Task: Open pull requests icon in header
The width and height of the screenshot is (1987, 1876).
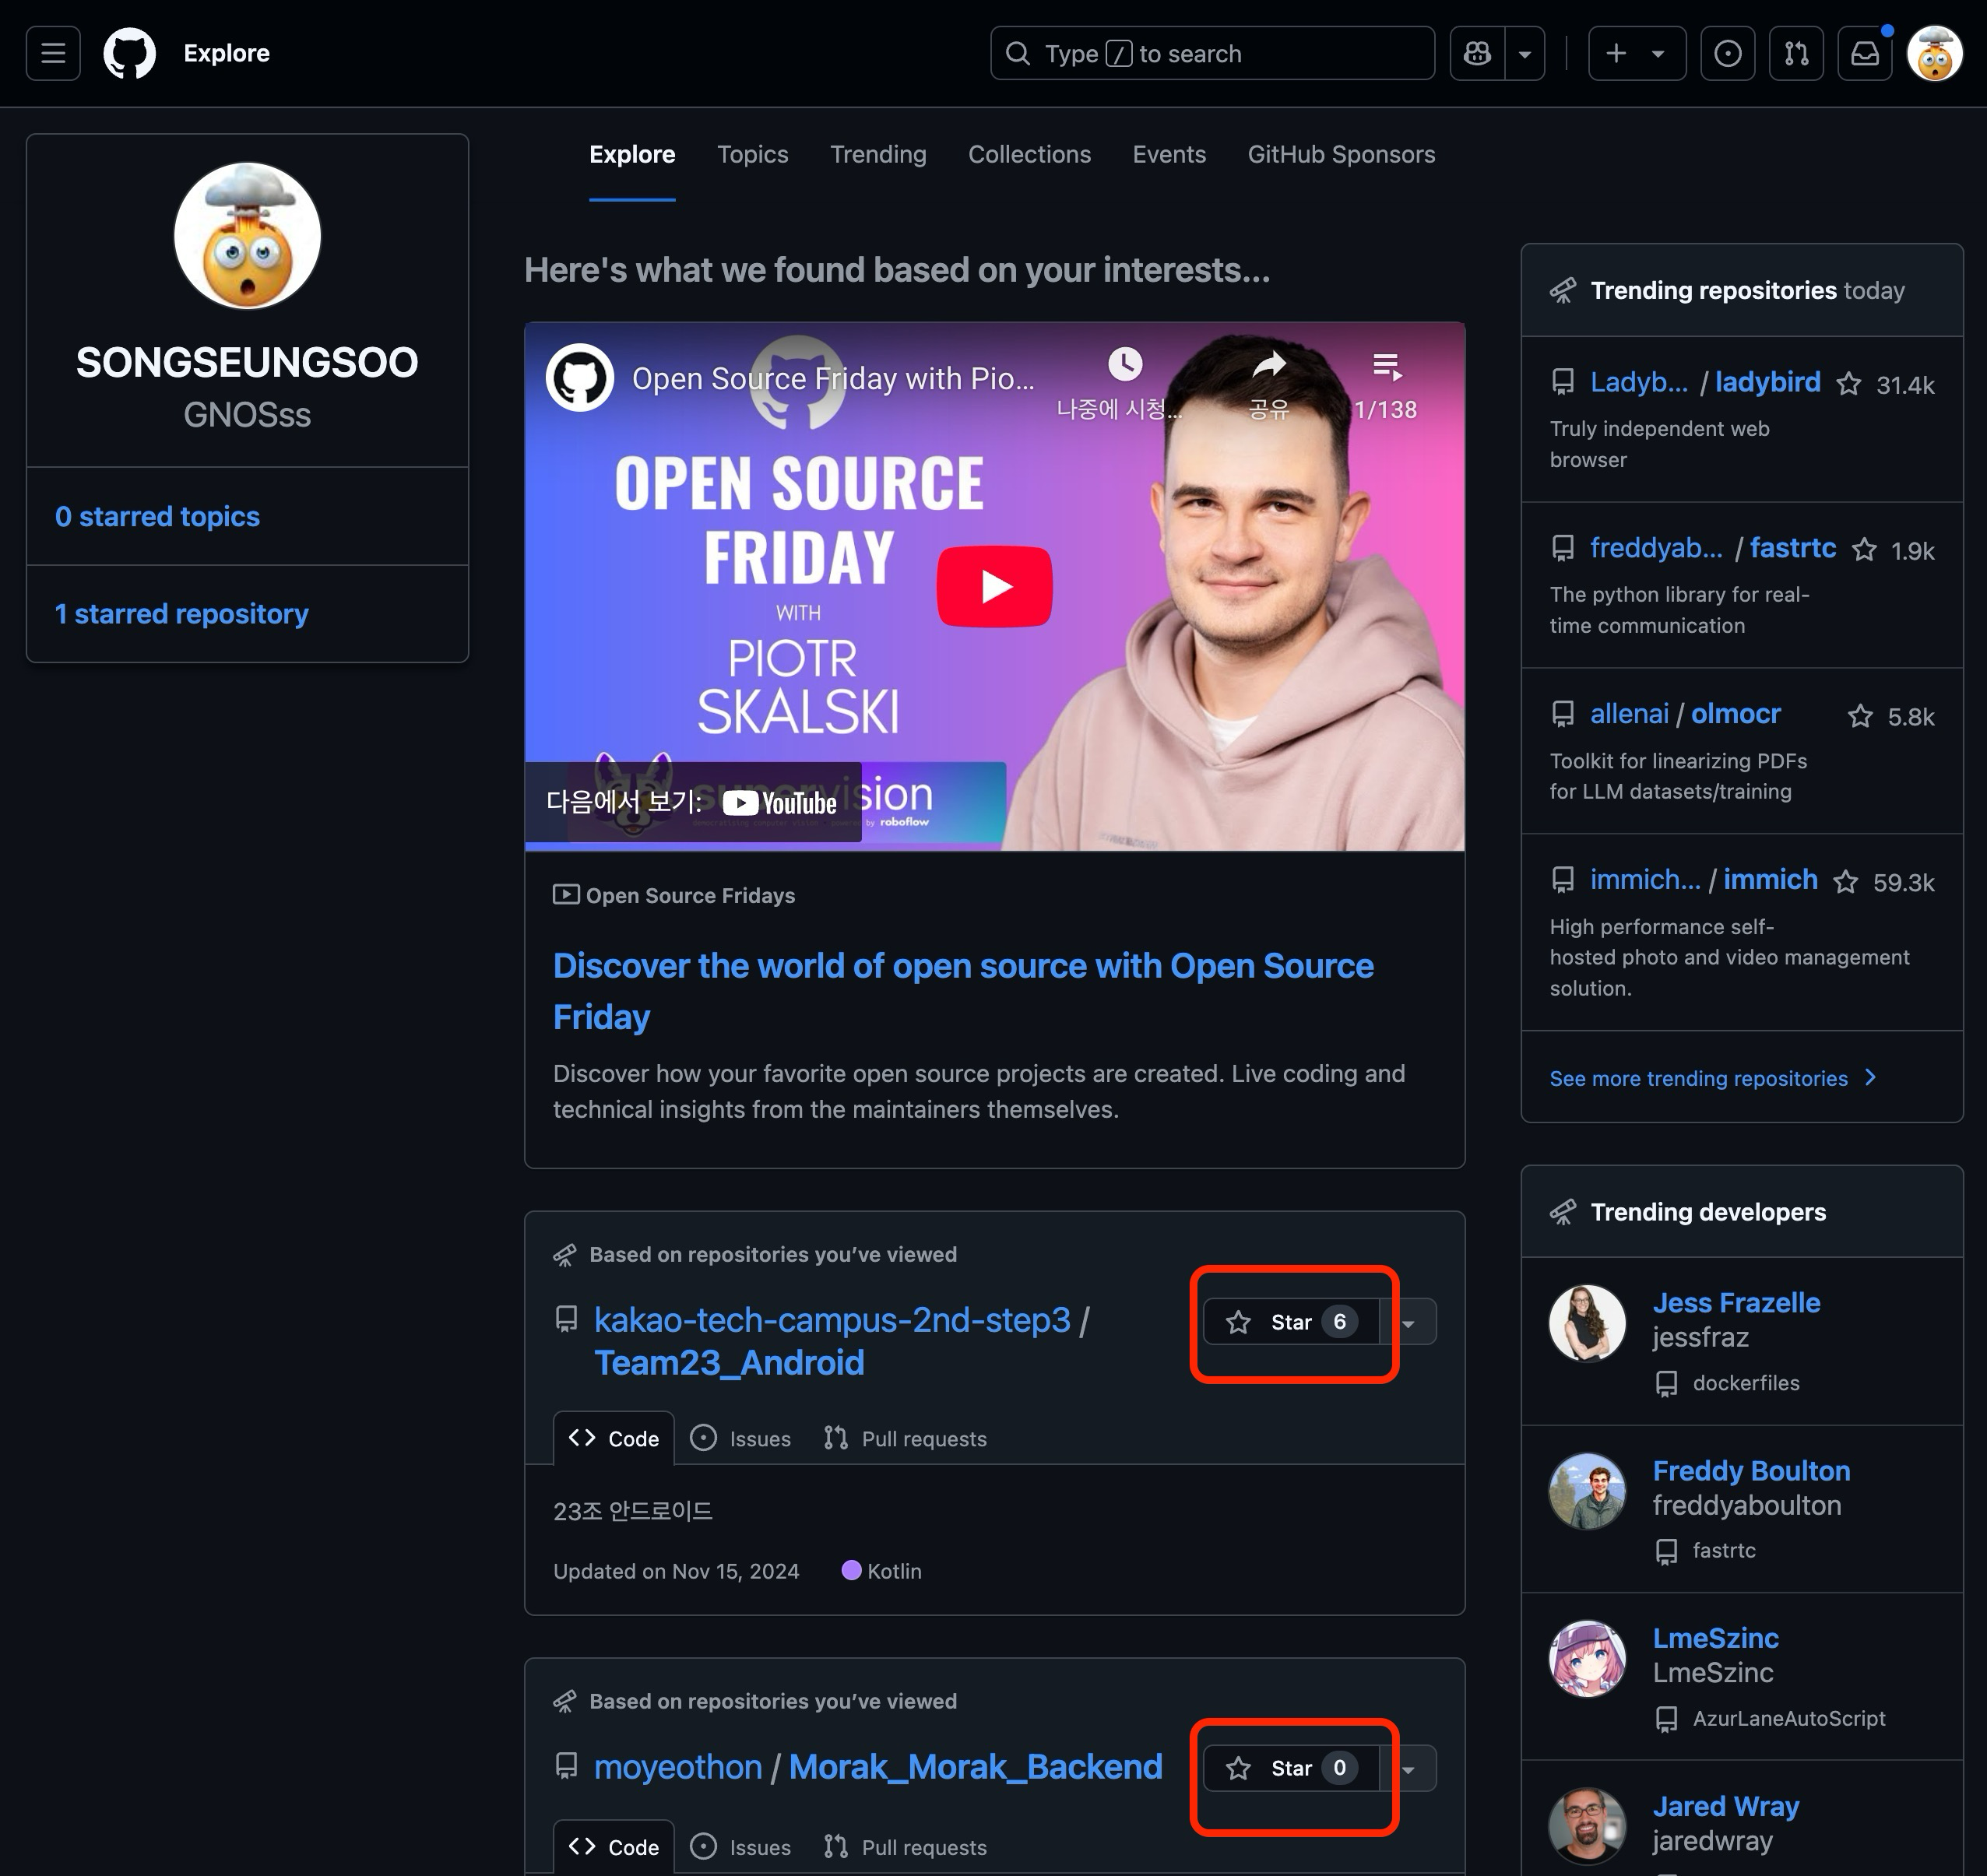Action: point(1796,53)
